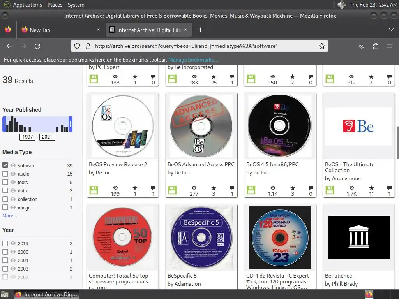399x299 pixels.
Task: Open the Firefox hamburger application menu
Action: click(390, 46)
